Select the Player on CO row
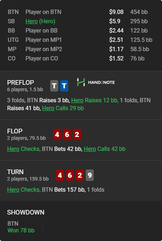 pos(80,58)
